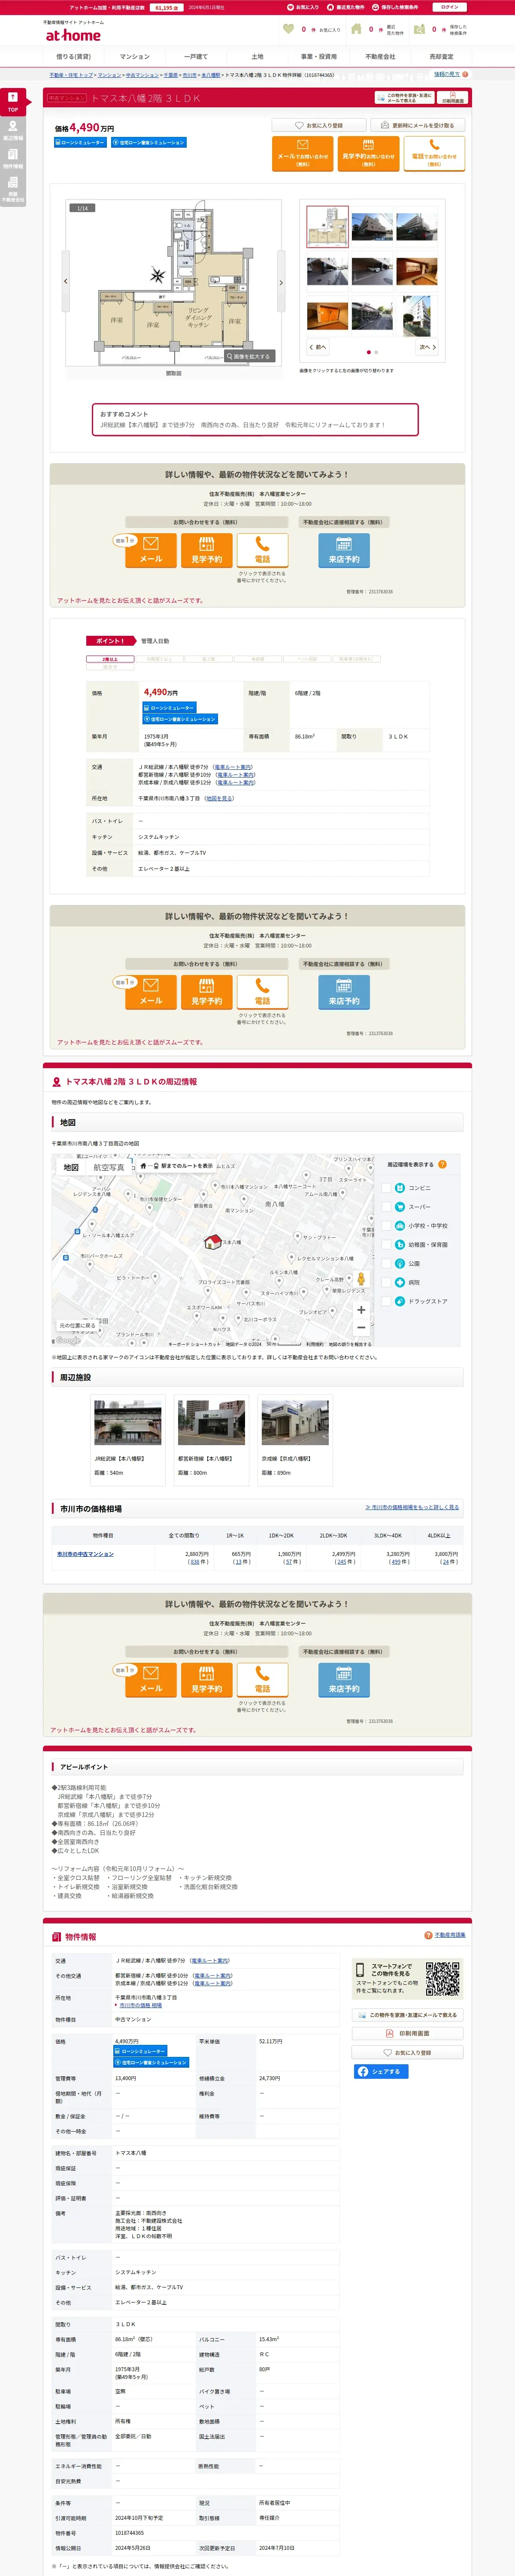Show next floor plan image arrow
This screenshot has height=2576, width=515.
coord(281,282)
